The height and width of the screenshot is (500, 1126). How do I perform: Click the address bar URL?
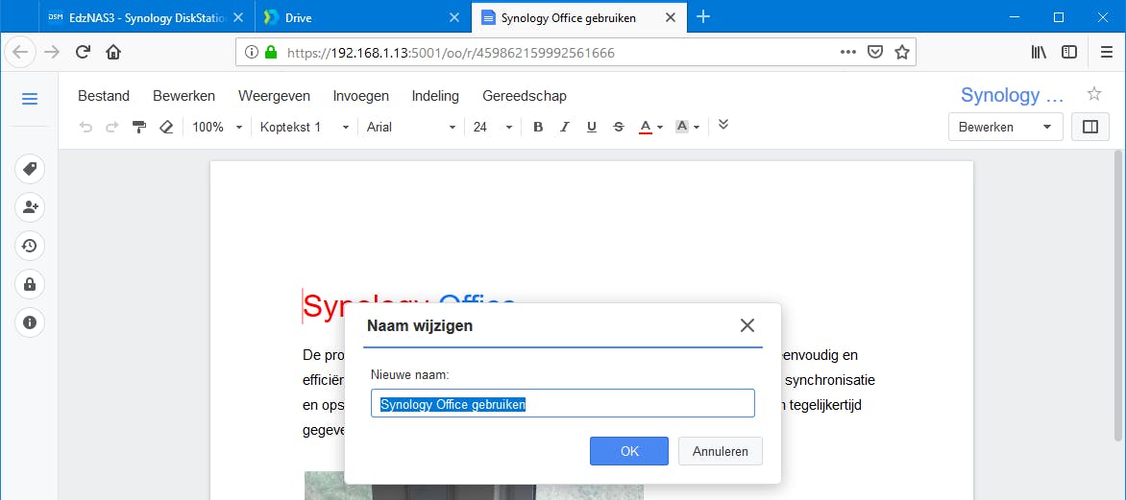(x=451, y=53)
